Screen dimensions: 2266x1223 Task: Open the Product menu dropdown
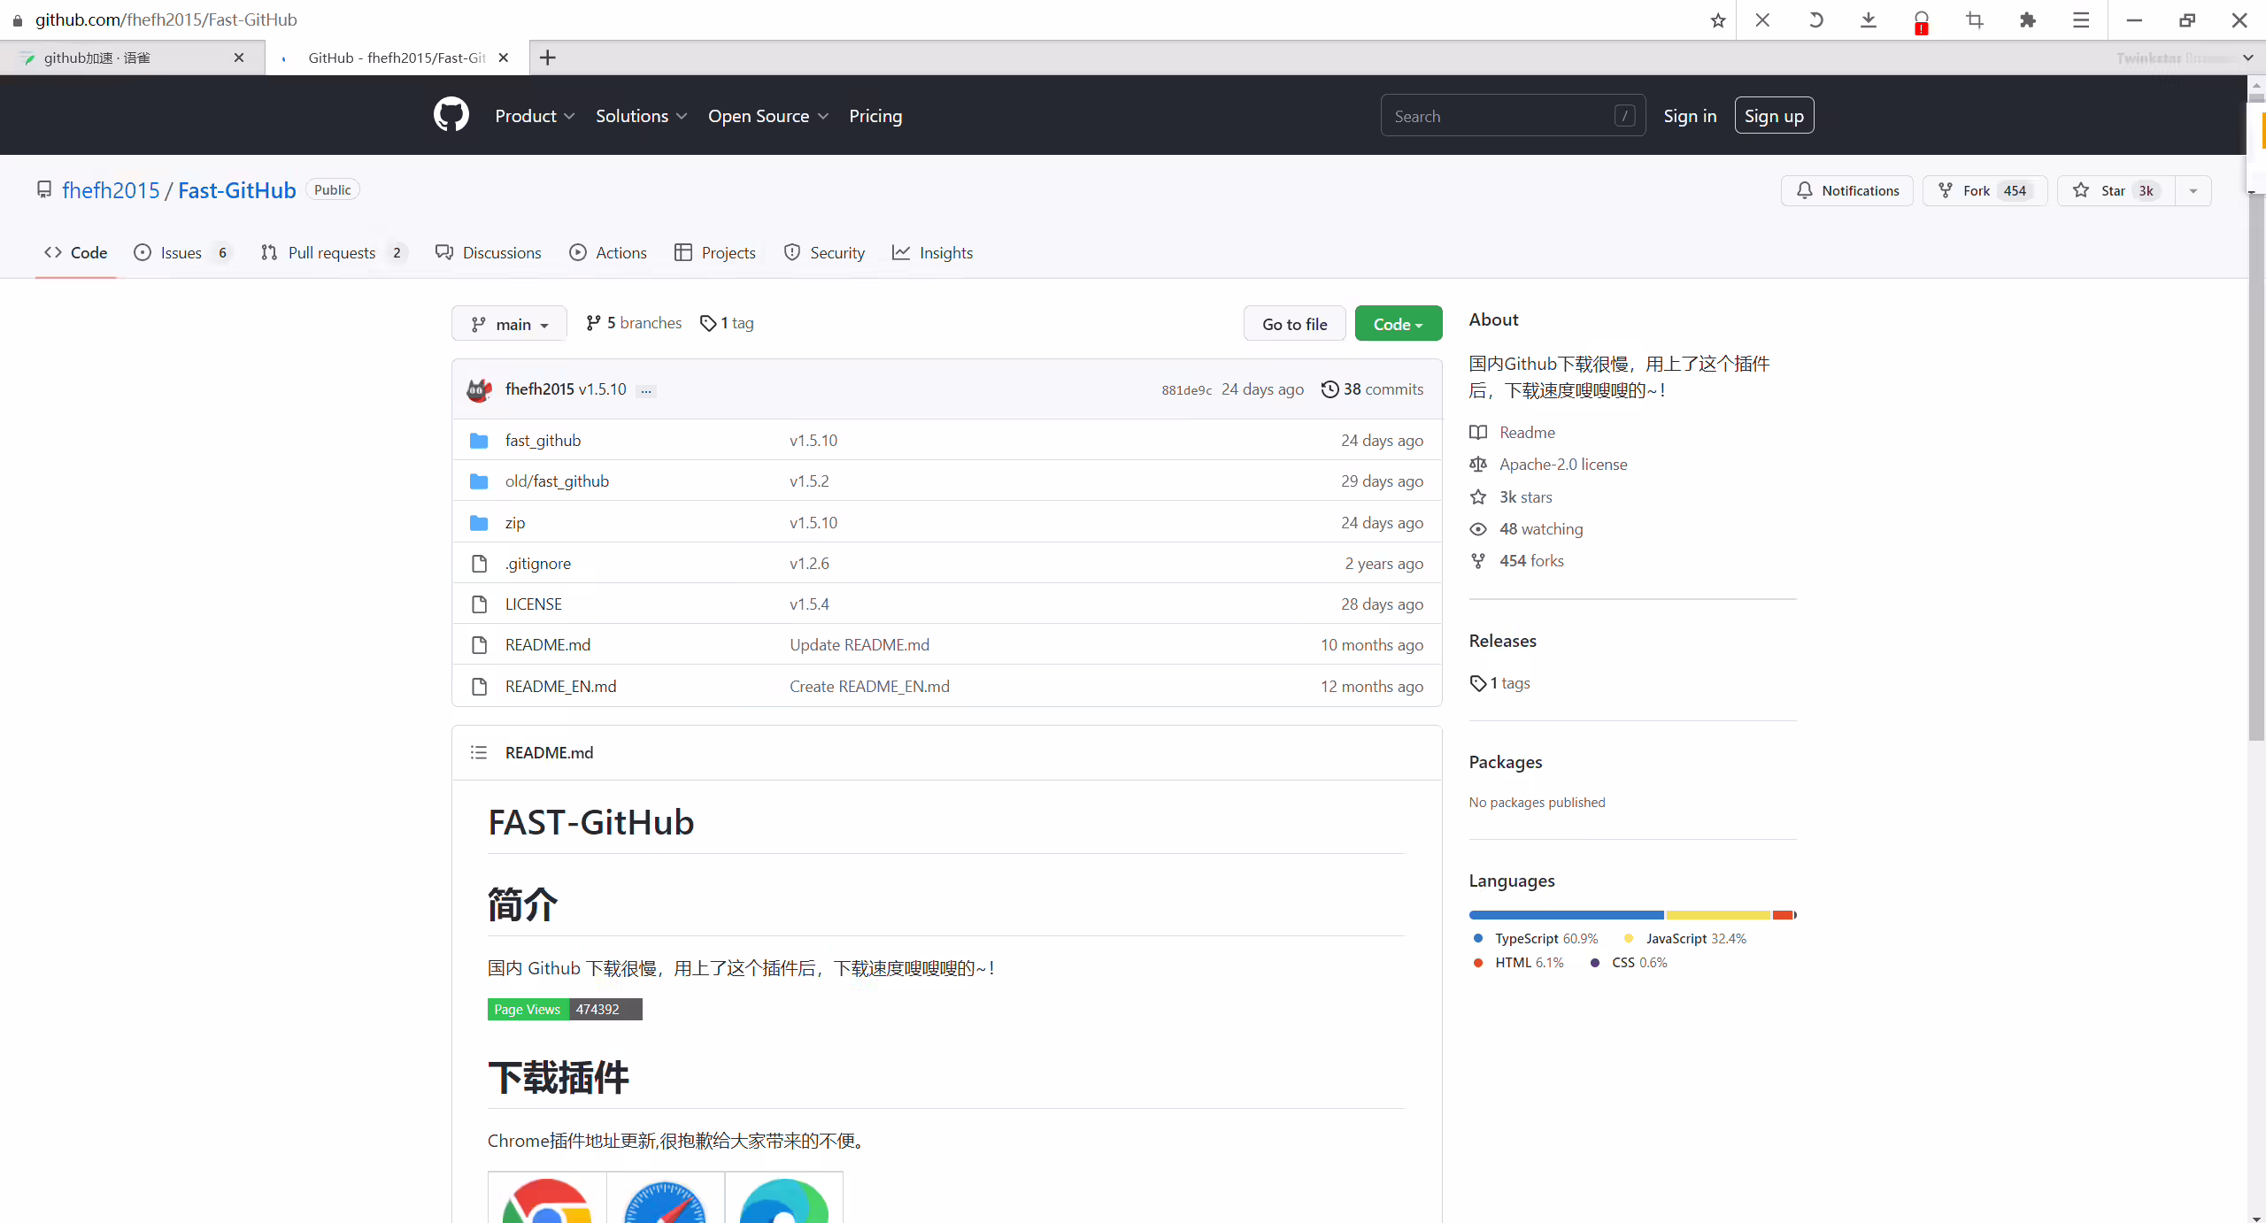click(x=535, y=116)
